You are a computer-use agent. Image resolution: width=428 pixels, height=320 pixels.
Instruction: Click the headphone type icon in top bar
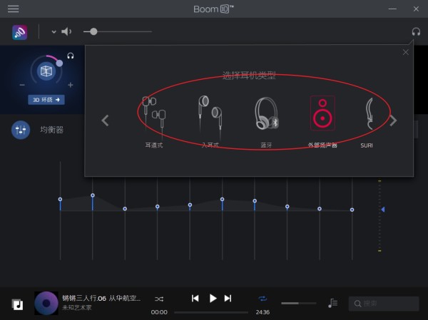click(416, 32)
